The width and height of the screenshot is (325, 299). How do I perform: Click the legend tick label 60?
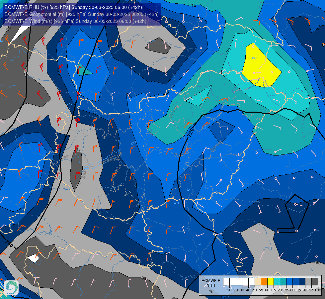click(267, 290)
